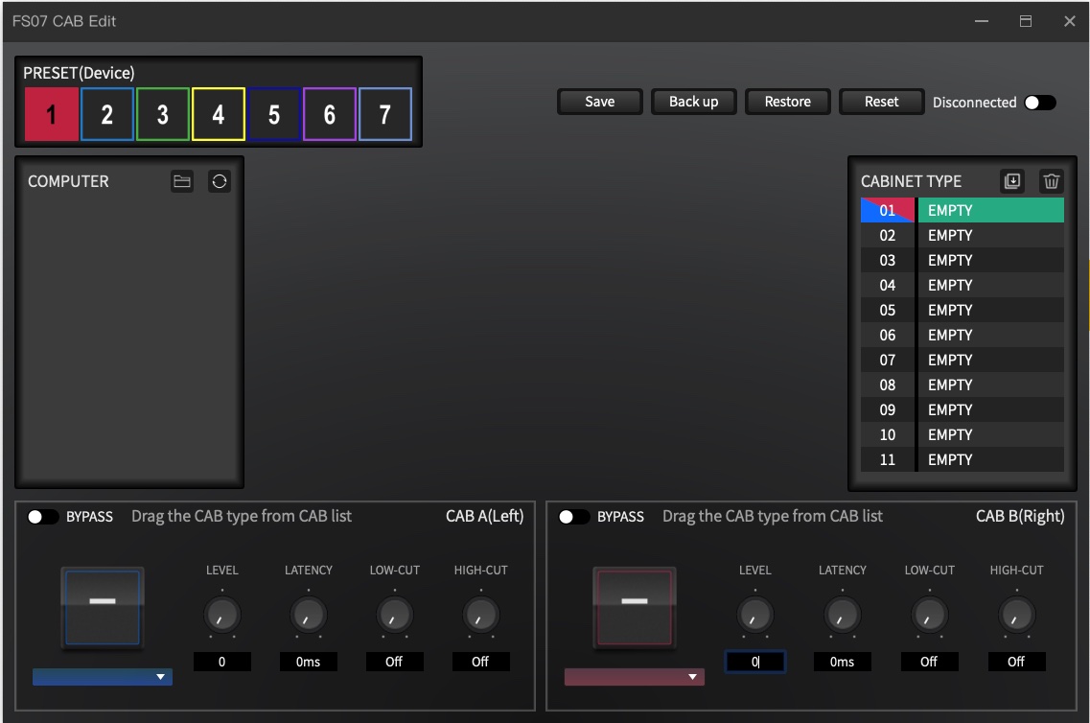
Task: Click the CAB B LOW-CUT knob
Action: click(929, 615)
